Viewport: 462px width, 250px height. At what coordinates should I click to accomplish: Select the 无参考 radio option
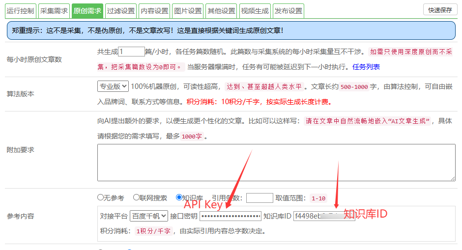(101, 198)
